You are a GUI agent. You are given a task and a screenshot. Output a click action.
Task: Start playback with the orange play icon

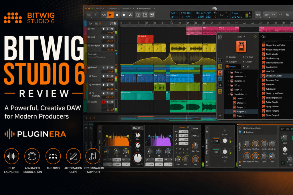pos(110,15)
